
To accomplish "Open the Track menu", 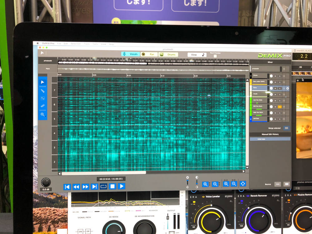I will coord(86,44).
